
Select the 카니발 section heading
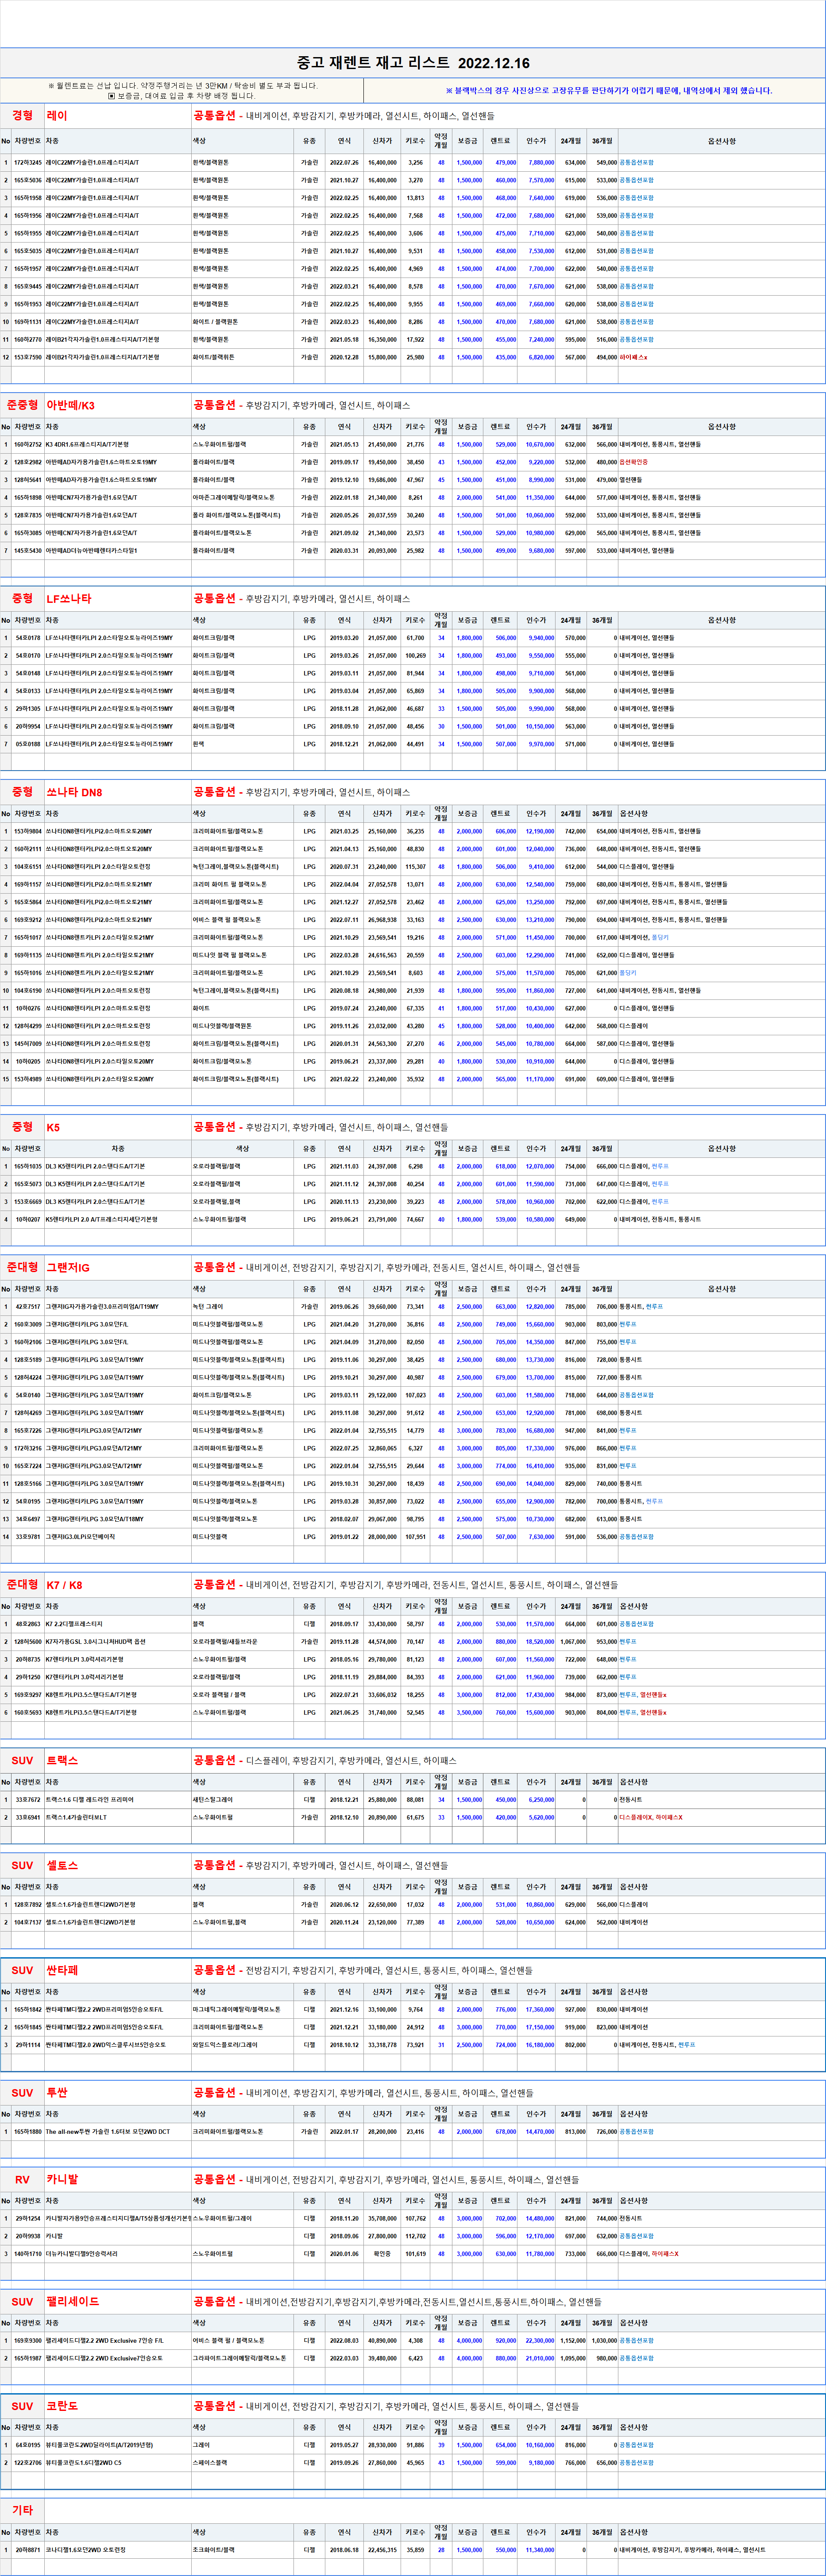[x=62, y=2179]
